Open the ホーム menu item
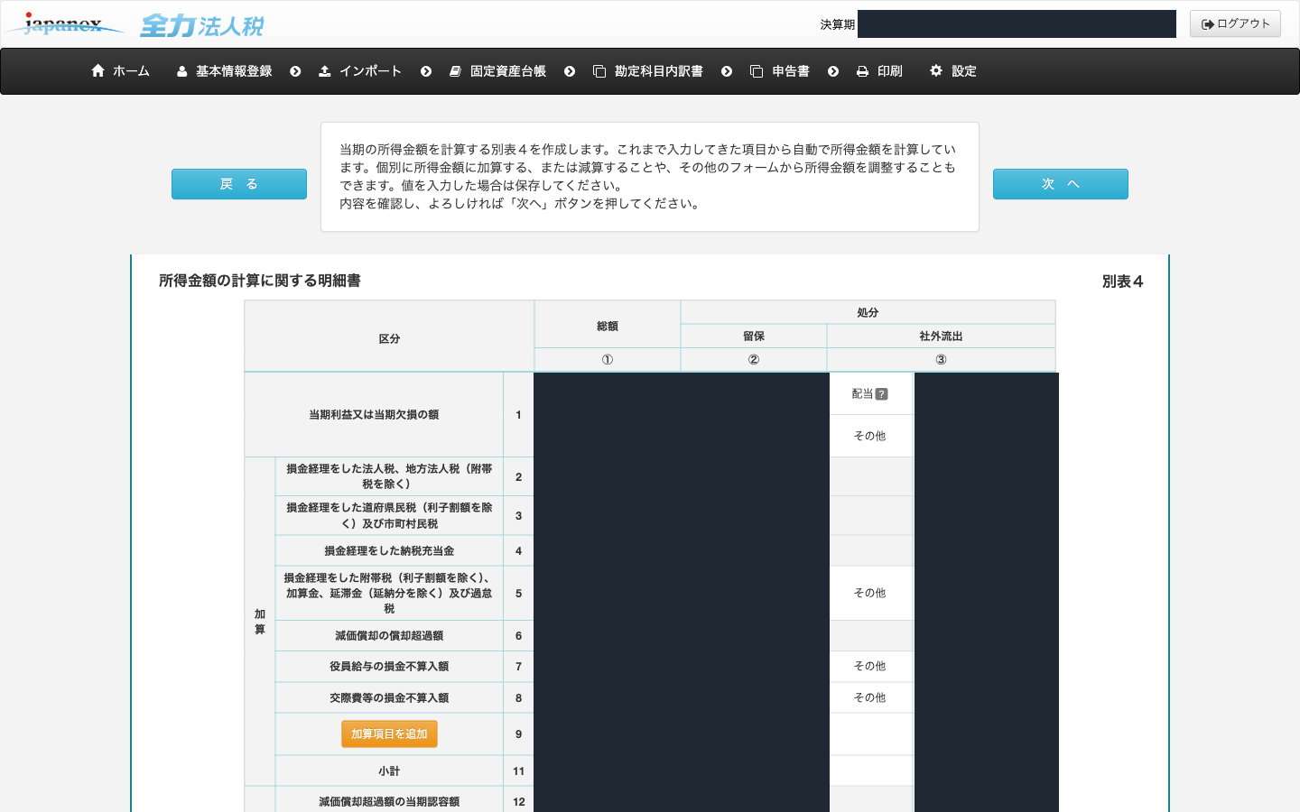Viewport: 1300px width, 812px height. point(121,71)
